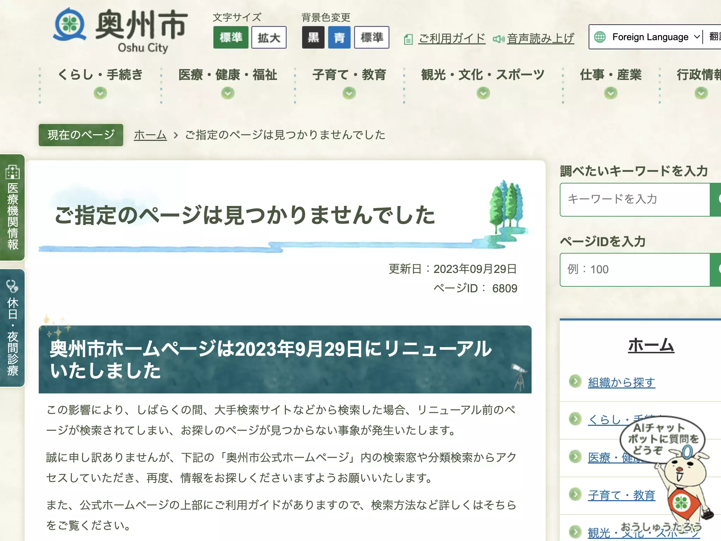
Task: Expand chevron under 観光・文化・スポーツ
Action: [483, 93]
